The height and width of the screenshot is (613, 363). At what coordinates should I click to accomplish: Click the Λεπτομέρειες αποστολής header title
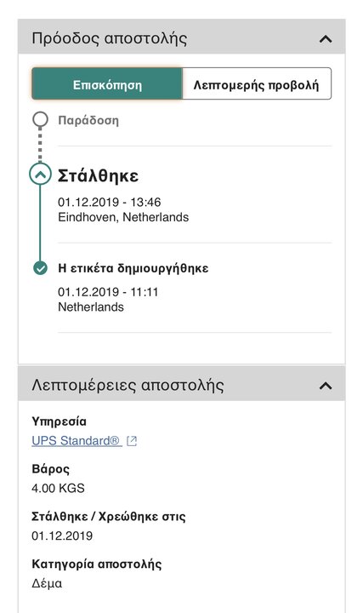coord(128,385)
